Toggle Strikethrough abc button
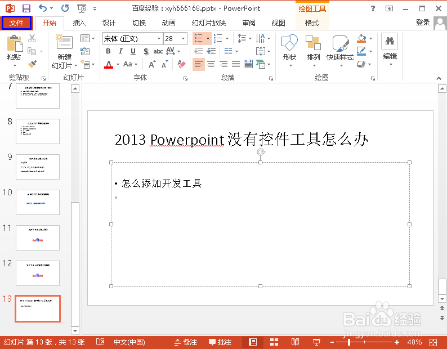447x349 pixels. (158, 51)
